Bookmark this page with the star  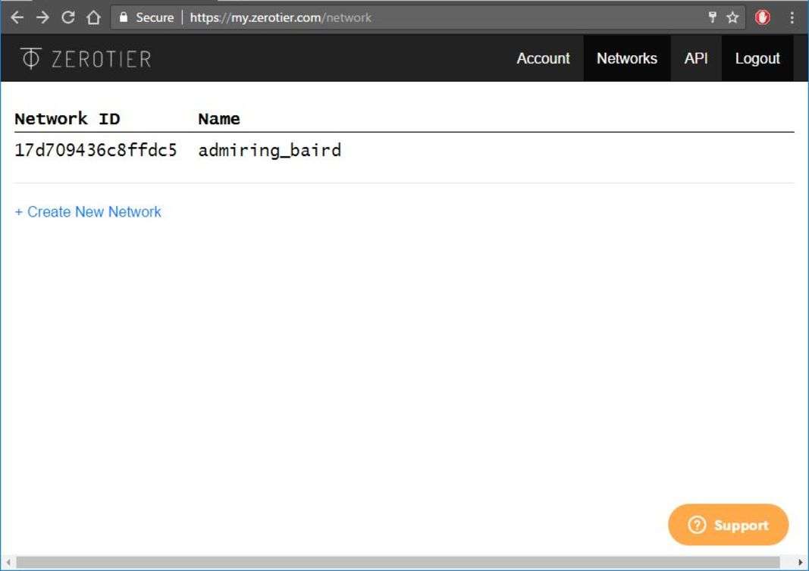(732, 17)
